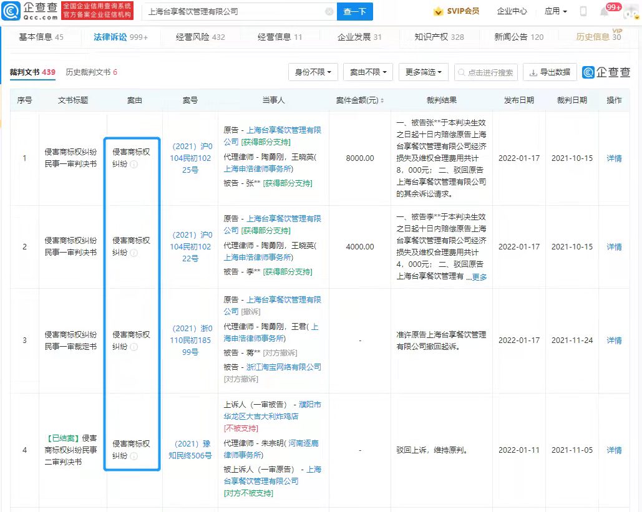Select the 裁判文书 439 sub-tab
The height and width of the screenshot is (512, 642).
[x=32, y=72]
